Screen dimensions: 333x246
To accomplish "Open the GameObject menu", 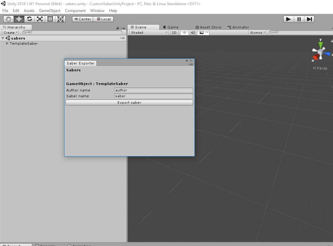I will (50, 11).
